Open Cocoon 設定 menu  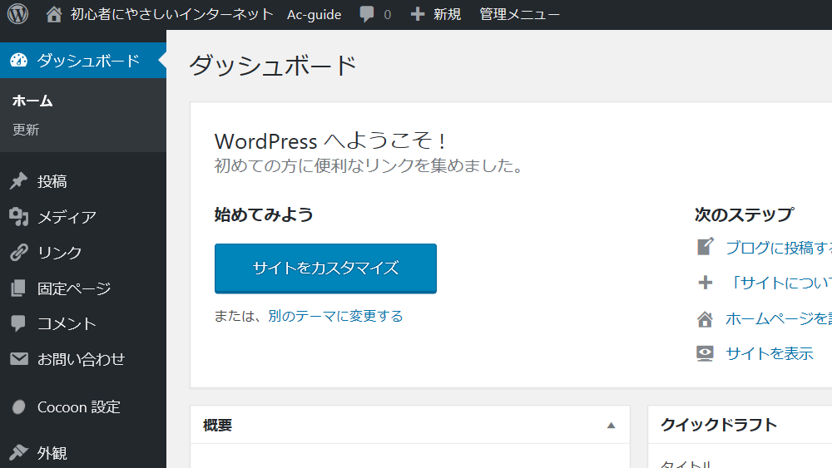coord(79,407)
